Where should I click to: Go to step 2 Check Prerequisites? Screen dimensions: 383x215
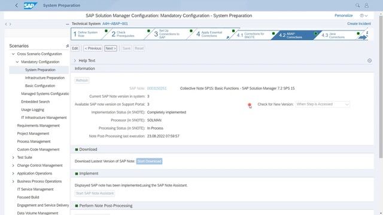pyautogui.click(x=125, y=34)
